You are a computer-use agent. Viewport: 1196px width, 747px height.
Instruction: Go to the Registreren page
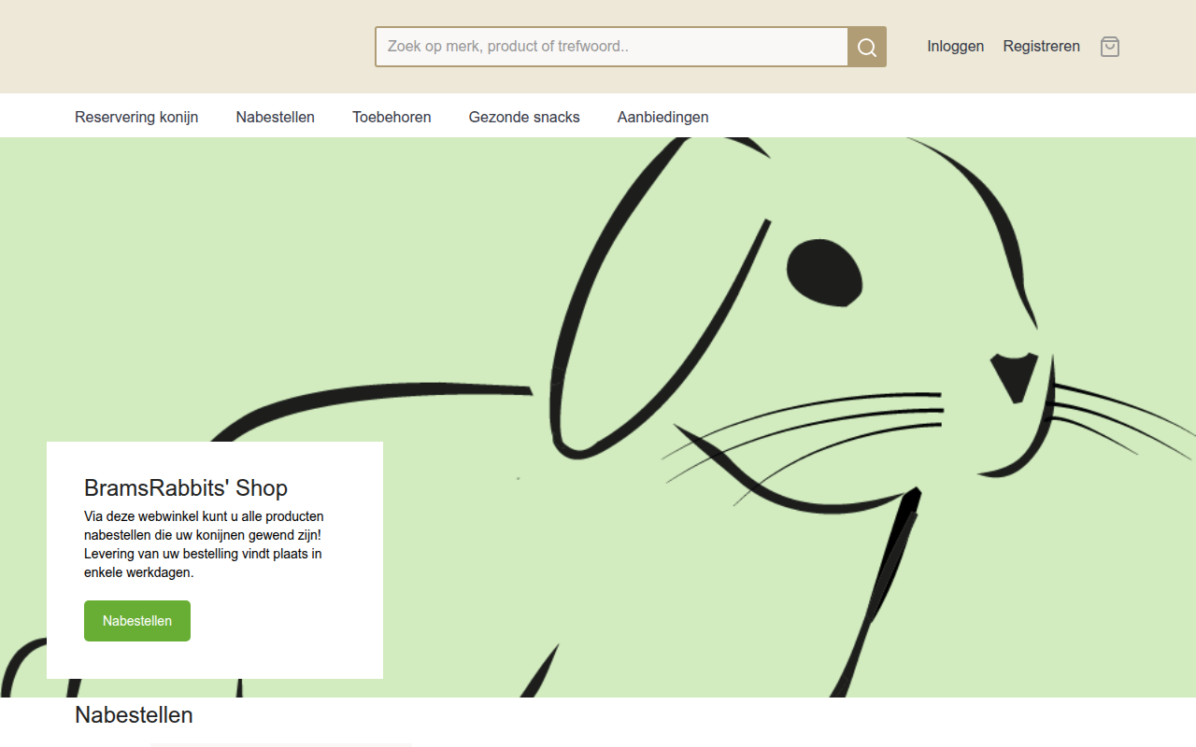(1042, 47)
